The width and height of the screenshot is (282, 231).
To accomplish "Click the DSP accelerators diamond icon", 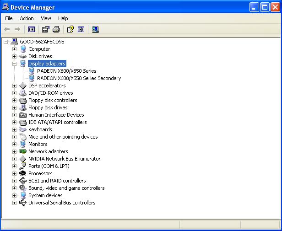I will (x=23, y=86).
